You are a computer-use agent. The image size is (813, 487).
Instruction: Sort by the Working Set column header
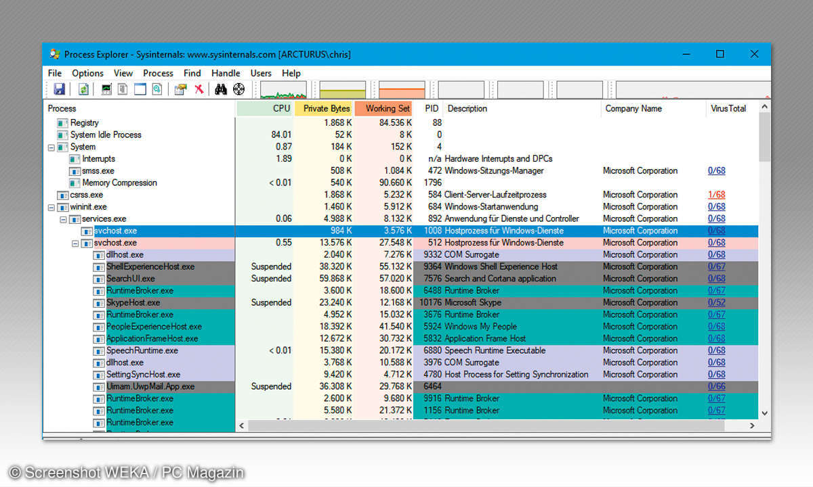click(x=383, y=108)
